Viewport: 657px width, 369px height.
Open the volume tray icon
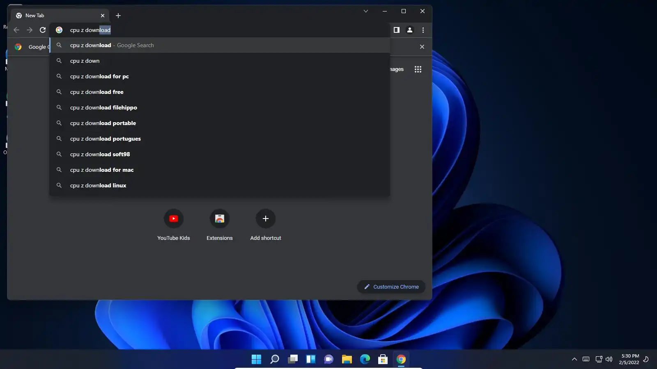(x=609, y=359)
